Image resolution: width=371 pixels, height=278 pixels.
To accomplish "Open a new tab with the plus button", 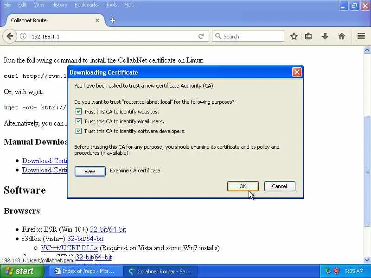I will (113, 20).
